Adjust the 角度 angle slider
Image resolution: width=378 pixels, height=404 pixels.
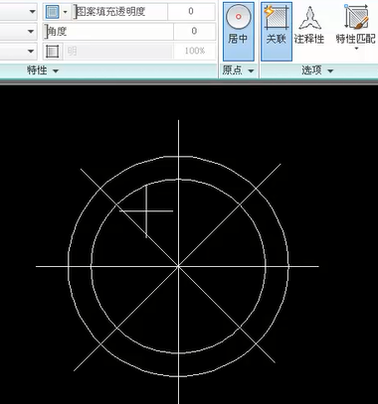click(x=109, y=32)
